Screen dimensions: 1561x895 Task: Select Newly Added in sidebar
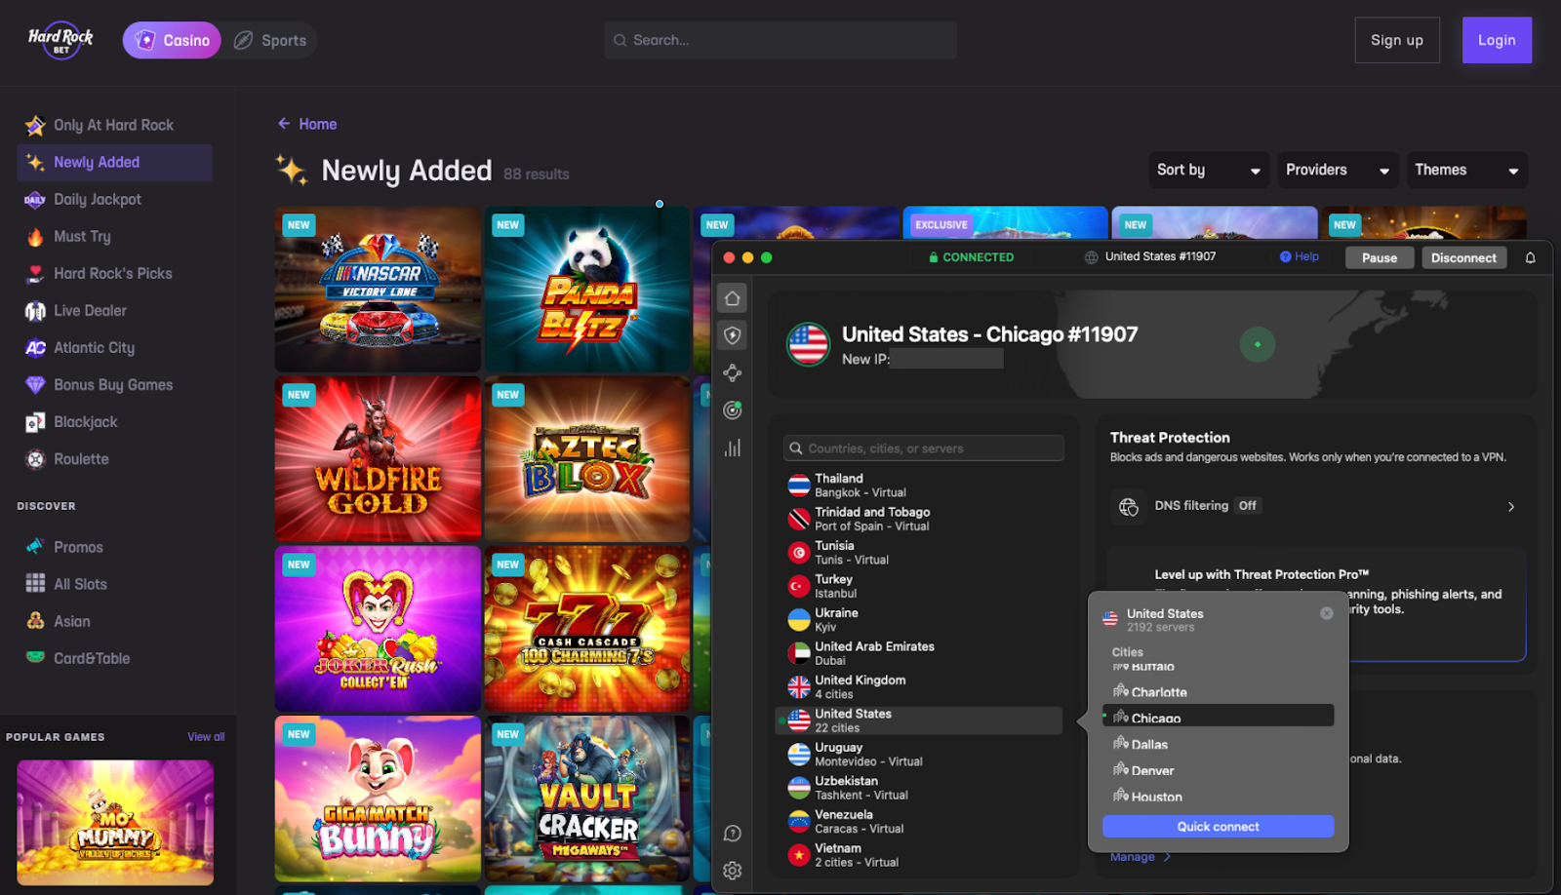[115, 162]
